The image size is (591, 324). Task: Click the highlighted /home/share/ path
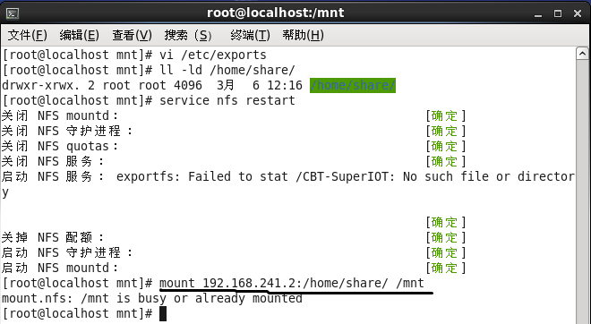pyautogui.click(x=353, y=86)
